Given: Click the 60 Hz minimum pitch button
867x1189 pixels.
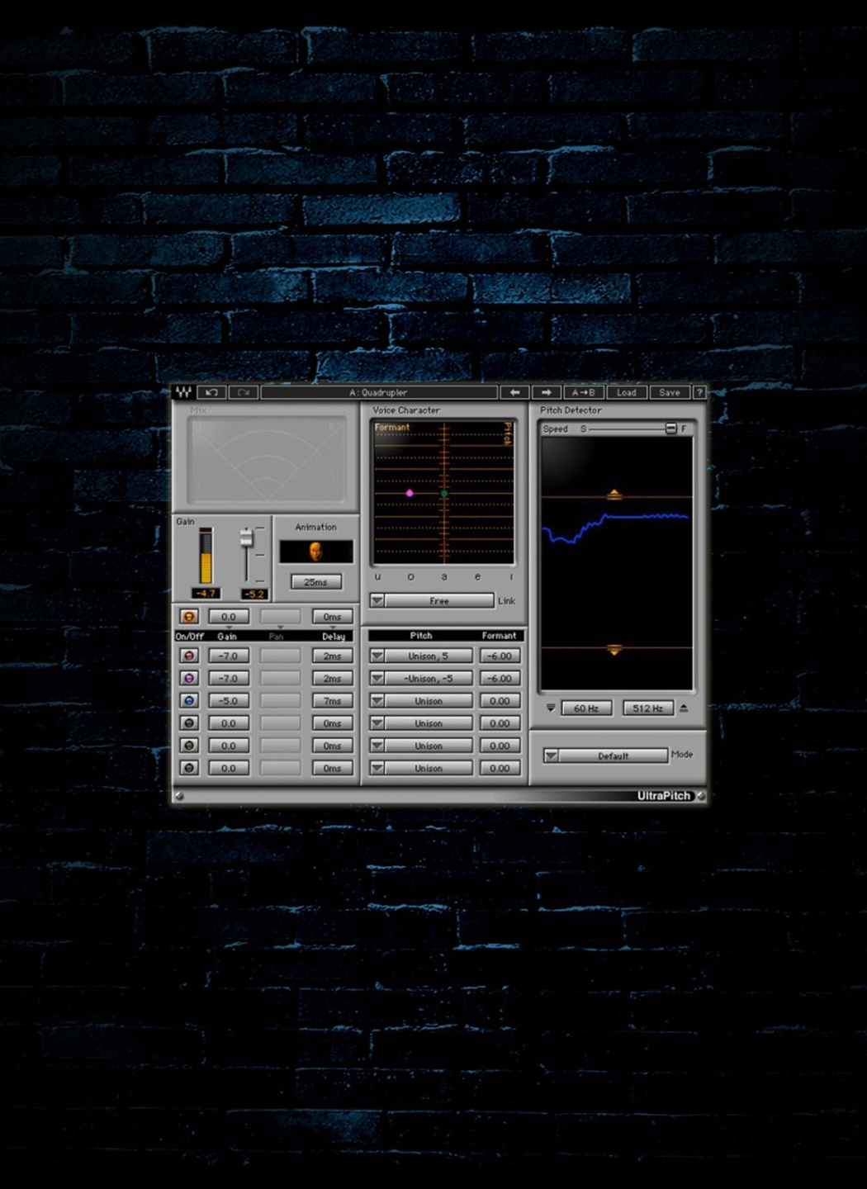Looking at the screenshot, I should coord(586,708).
